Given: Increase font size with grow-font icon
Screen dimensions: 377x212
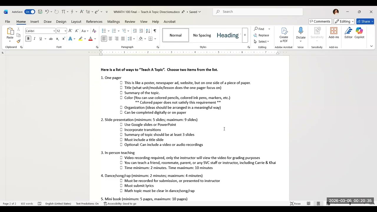Looking at the screenshot, I should click(70, 31).
